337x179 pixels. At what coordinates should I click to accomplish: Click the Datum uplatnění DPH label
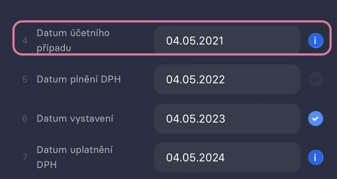pyautogui.click(x=75, y=157)
